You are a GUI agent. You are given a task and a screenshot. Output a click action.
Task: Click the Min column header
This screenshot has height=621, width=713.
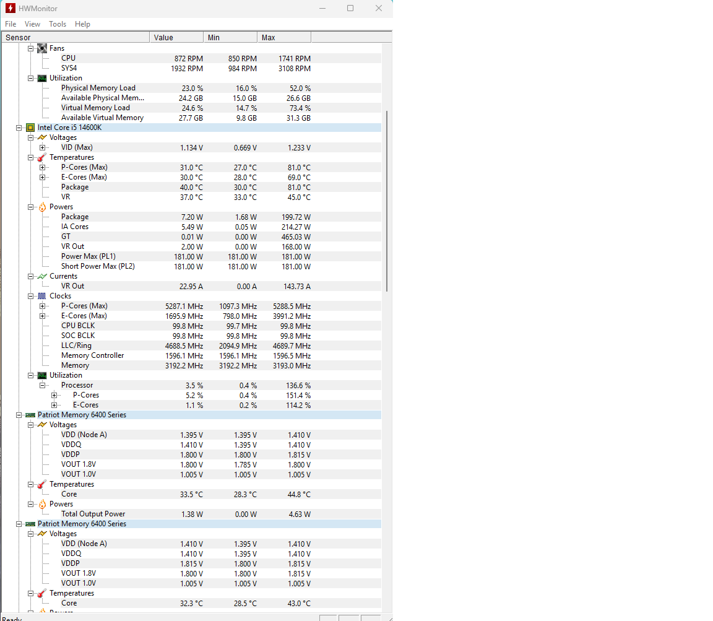pos(230,37)
